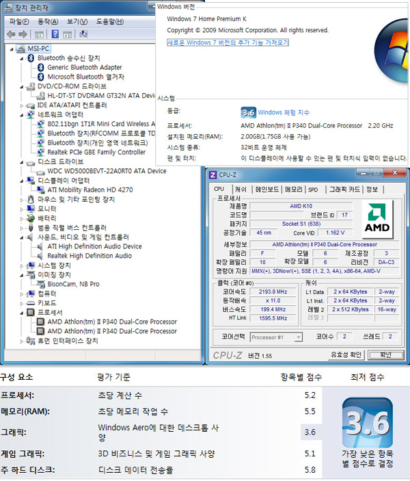Click the 확인 button in CPU-Z
Screen dimensions: 410x481
(386, 355)
